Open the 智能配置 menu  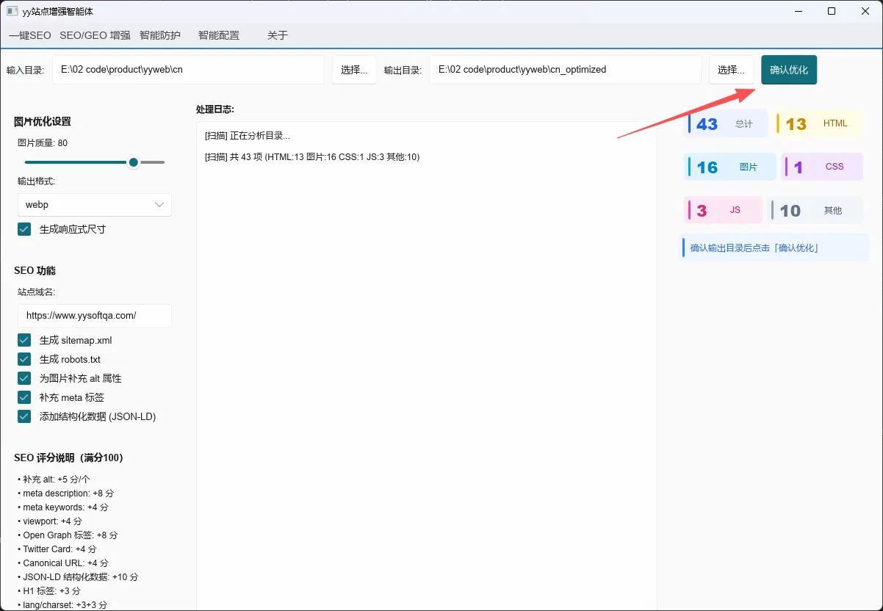click(x=219, y=35)
